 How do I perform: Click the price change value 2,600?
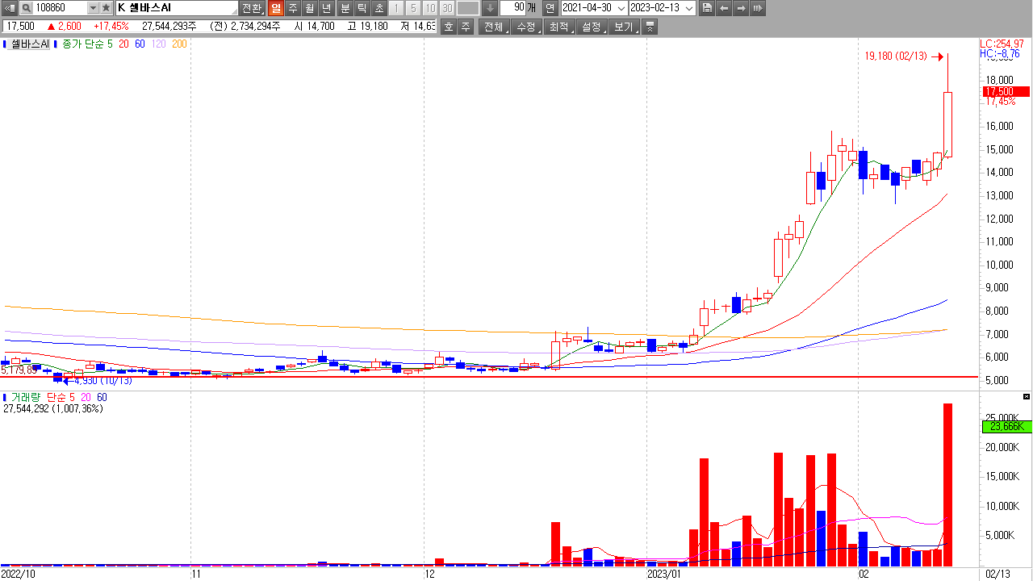(69, 26)
